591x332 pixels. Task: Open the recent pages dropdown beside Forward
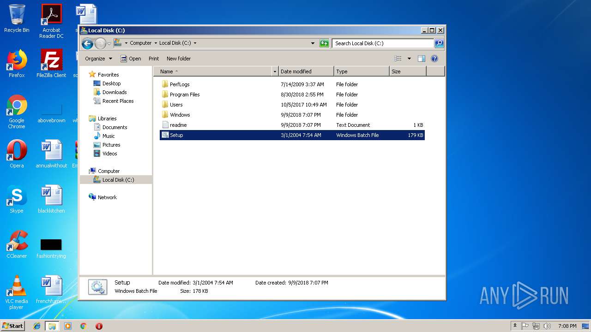[x=109, y=43]
